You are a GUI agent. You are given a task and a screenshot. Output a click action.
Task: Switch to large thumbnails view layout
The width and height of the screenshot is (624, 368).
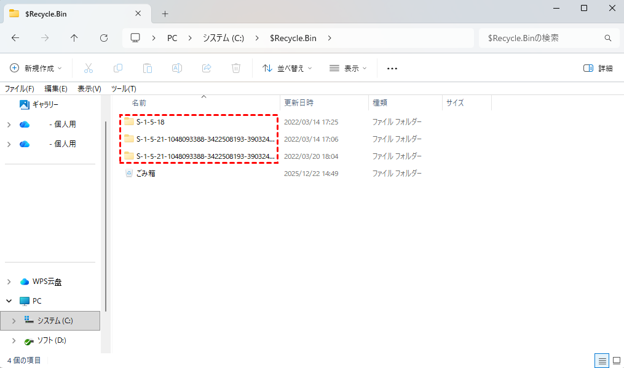[x=616, y=360]
